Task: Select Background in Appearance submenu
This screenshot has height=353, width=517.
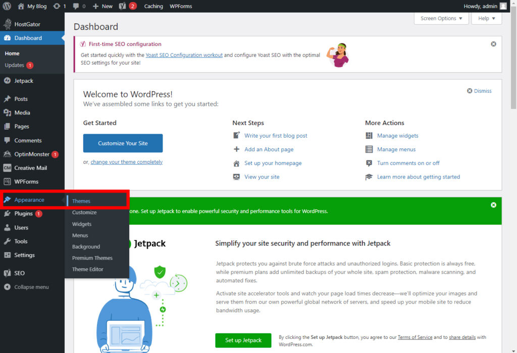Action: (86, 247)
